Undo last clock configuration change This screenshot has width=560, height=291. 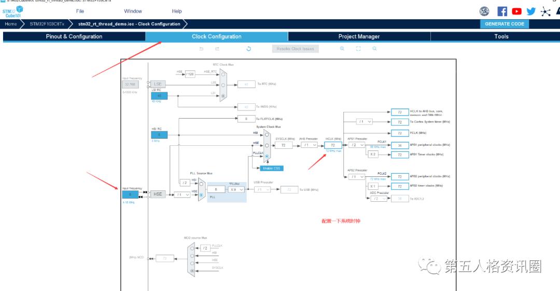point(201,49)
